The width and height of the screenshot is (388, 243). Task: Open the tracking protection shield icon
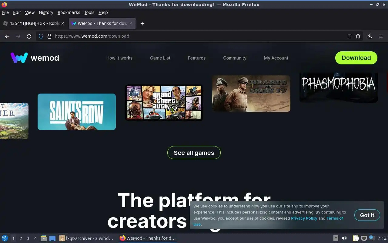41,36
